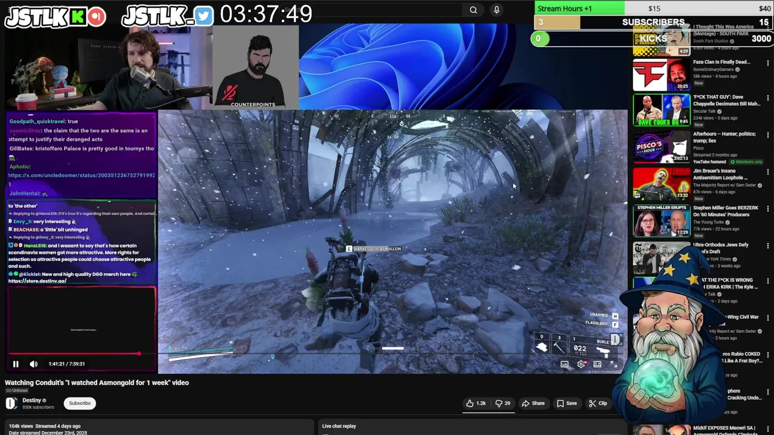Image resolution: width=774 pixels, height=435 pixels.
Task: Open the FaZe logo video thumbnail
Action: point(661,74)
